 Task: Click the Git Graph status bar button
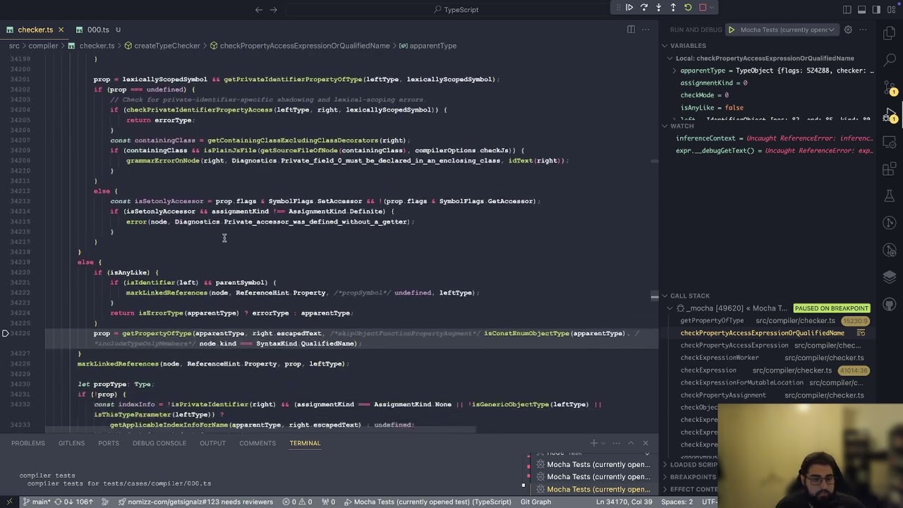click(x=535, y=502)
